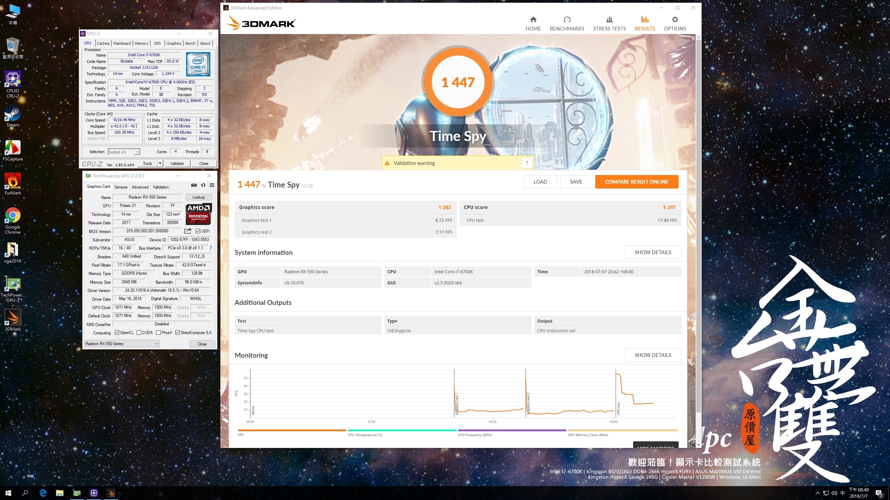Toggle the UEFI checkbox in GPU-Z
The height and width of the screenshot is (500, 890).
point(198,231)
